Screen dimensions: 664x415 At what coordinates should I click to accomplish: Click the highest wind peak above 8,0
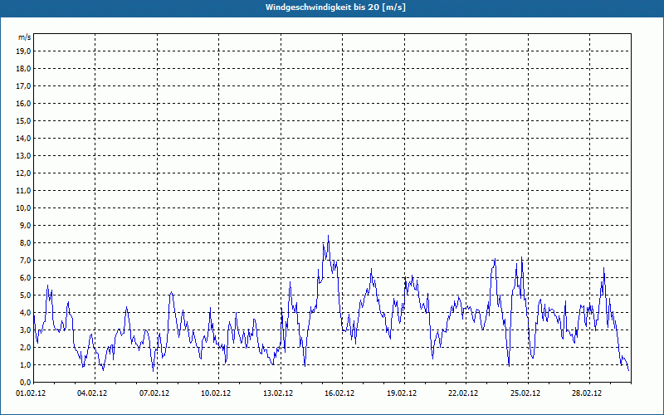click(x=328, y=237)
